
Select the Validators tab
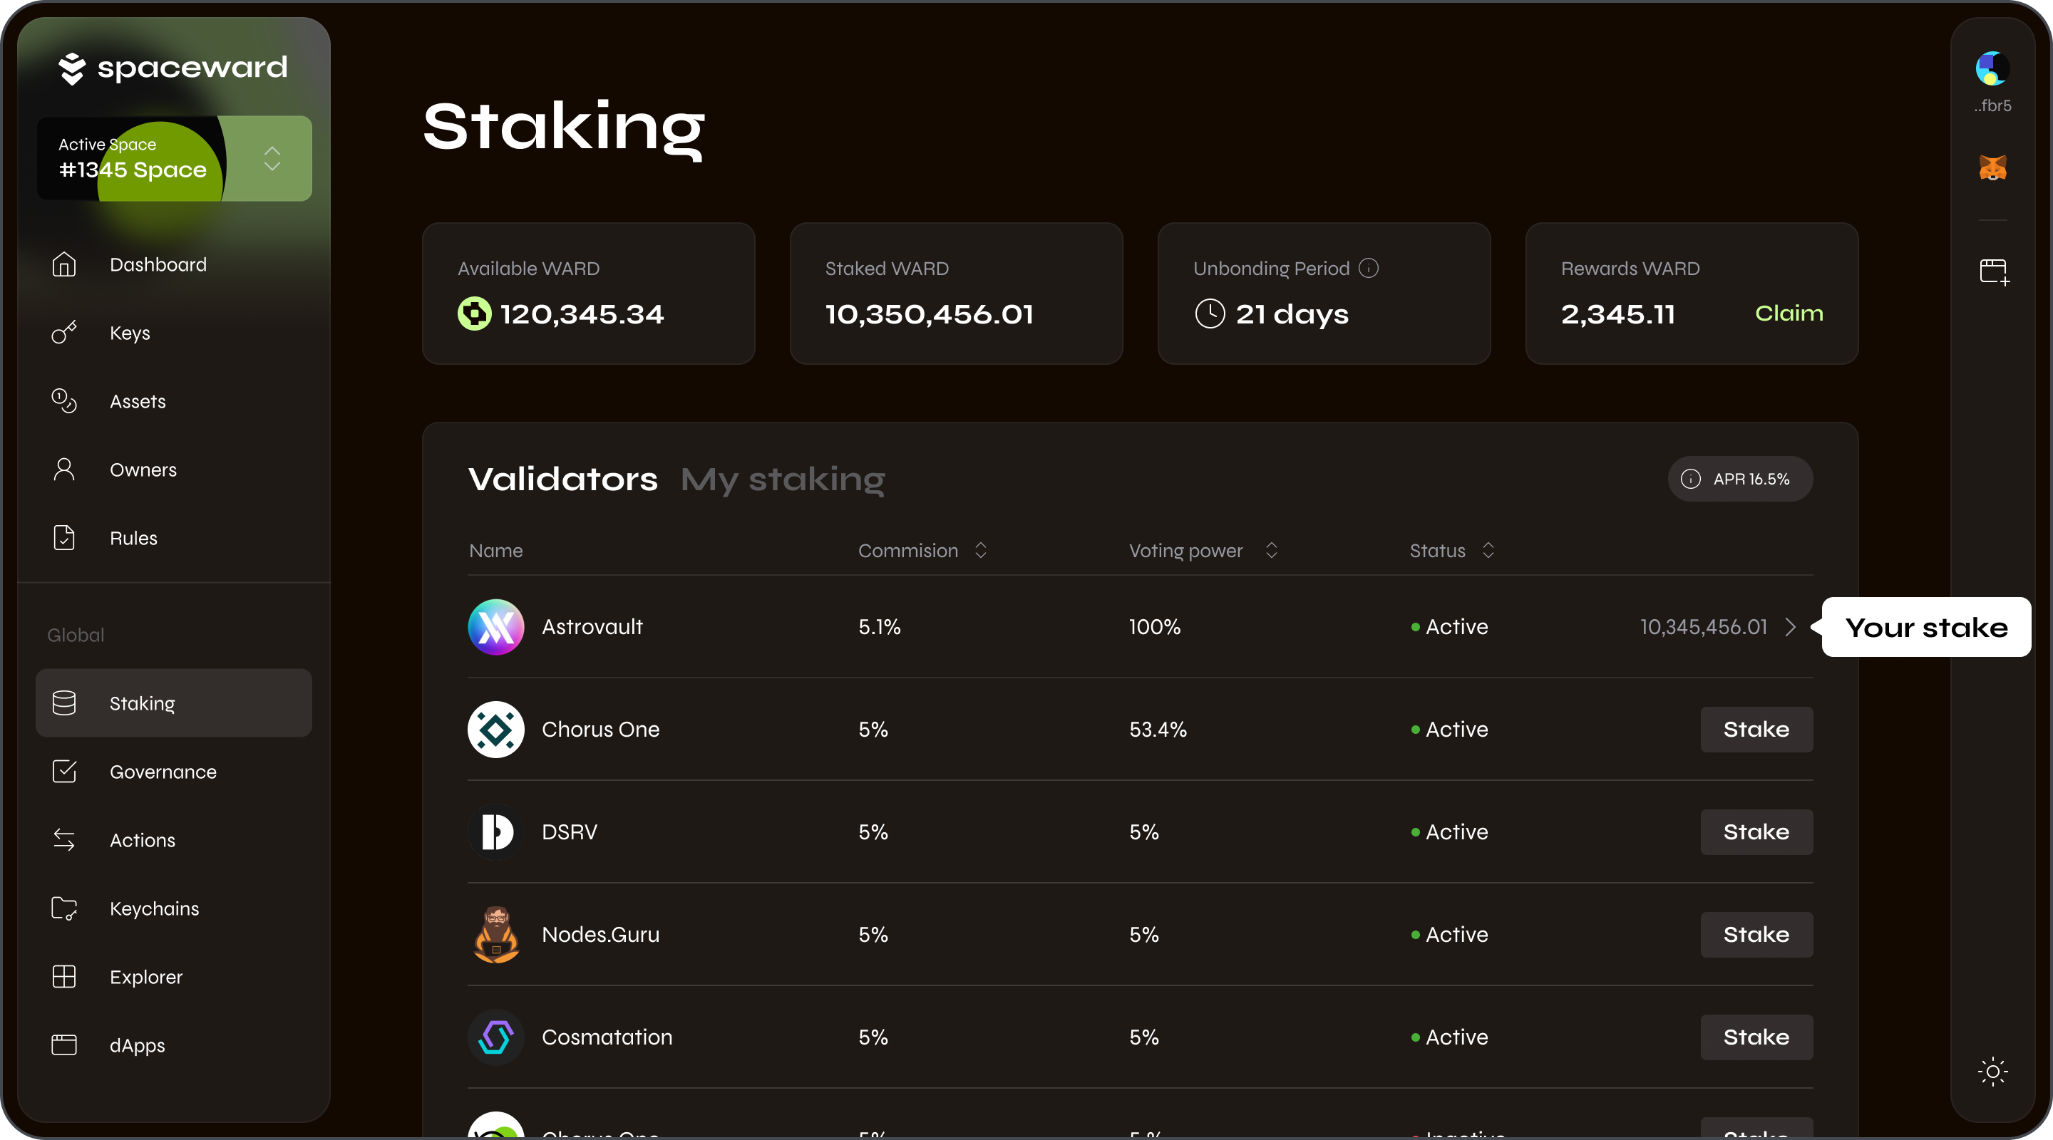point(562,479)
